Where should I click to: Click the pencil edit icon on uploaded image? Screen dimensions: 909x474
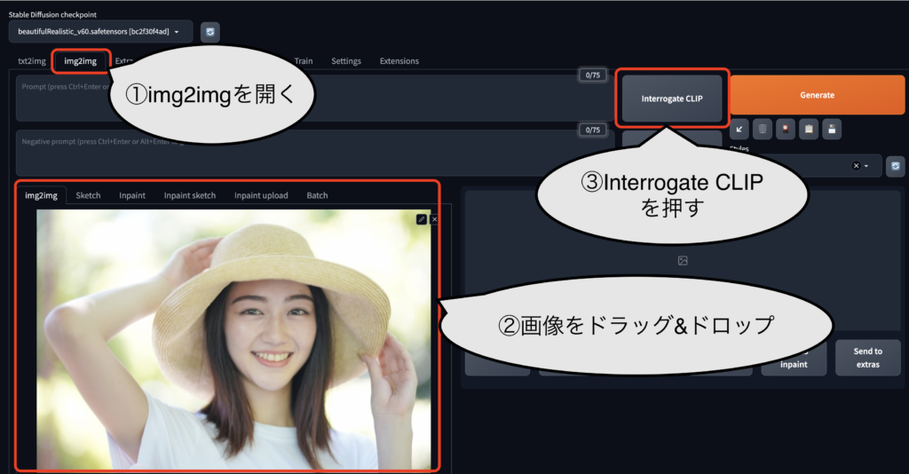tap(421, 218)
